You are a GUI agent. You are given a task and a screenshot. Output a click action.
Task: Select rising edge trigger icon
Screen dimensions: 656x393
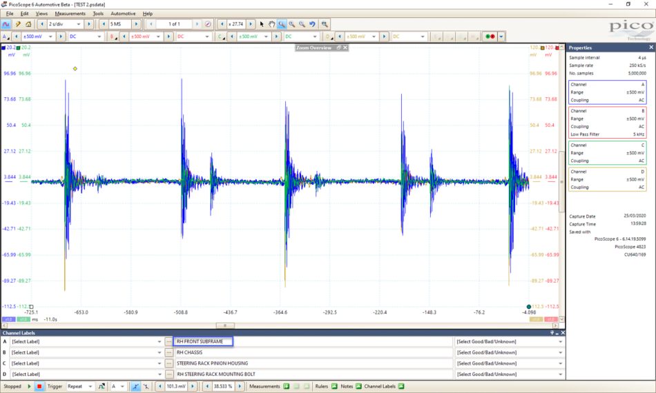pyautogui.click(x=135, y=386)
